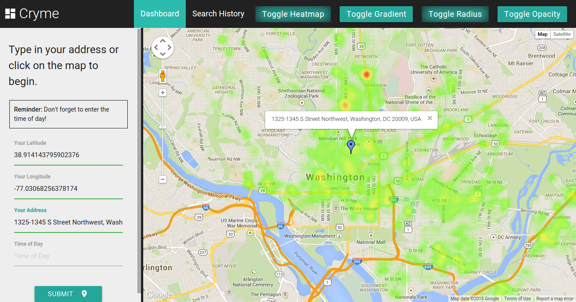This screenshot has height=302, width=576.
Task: Click the PETWORTH neighborhood label
Action: click(366, 57)
